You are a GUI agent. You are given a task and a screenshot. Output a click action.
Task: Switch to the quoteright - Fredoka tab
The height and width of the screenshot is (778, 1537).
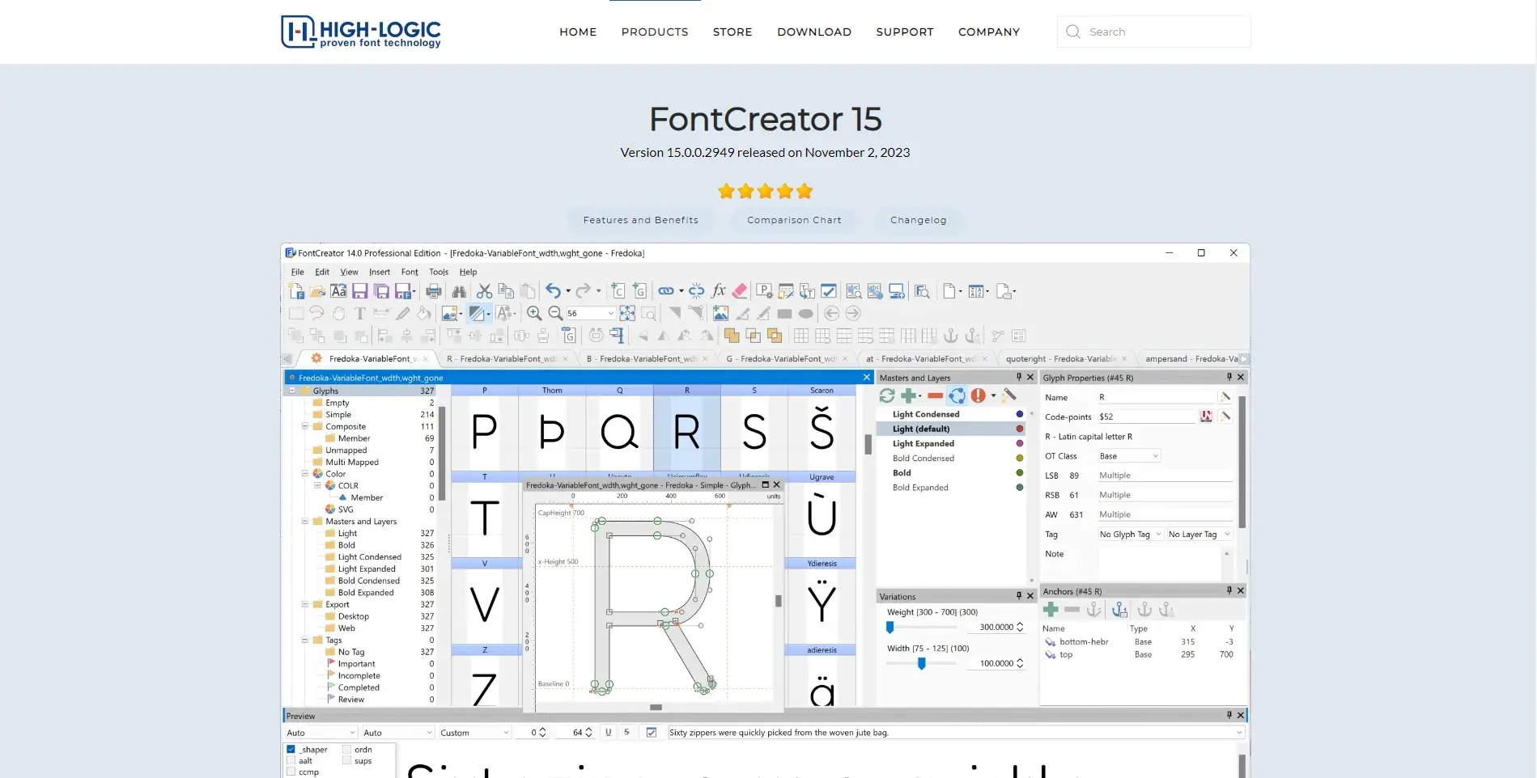(x=1065, y=358)
